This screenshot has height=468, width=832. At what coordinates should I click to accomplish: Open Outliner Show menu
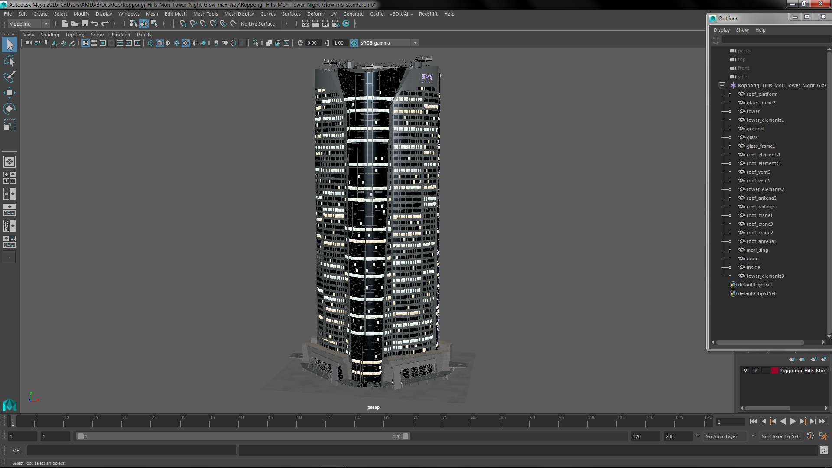click(x=742, y=30)
